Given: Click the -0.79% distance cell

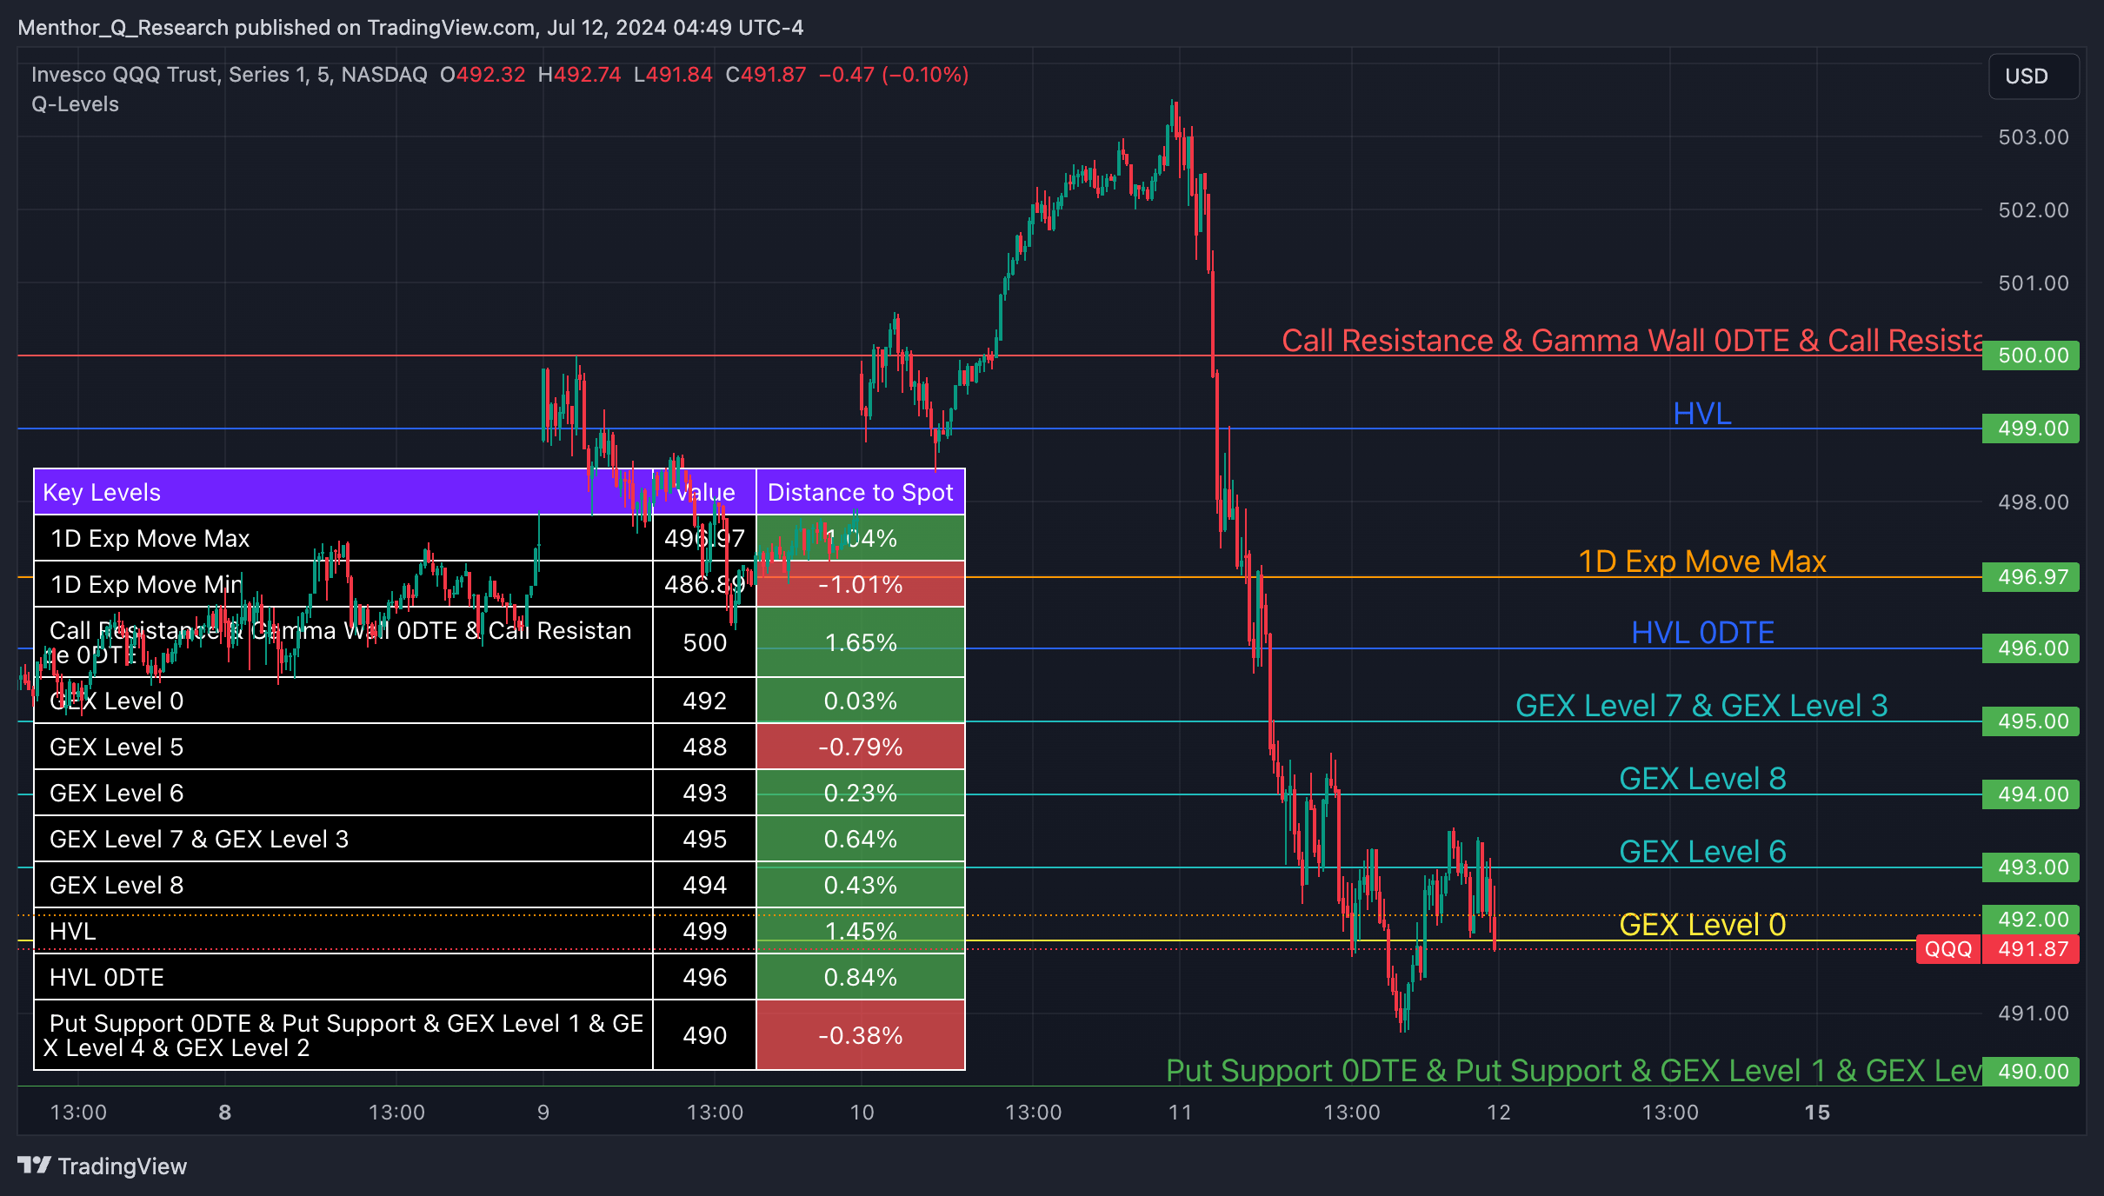Looking at the screenshot, I should pyautogui.click(x=861, y=747).
